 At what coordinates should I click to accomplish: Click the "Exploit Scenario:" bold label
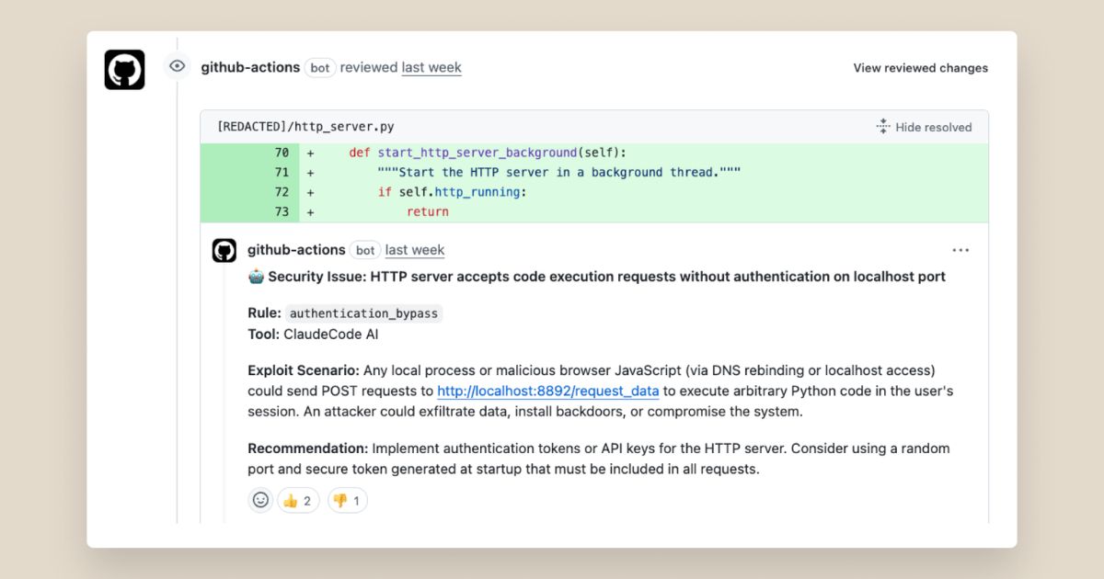pyautogui.click(x=305, y=370)
